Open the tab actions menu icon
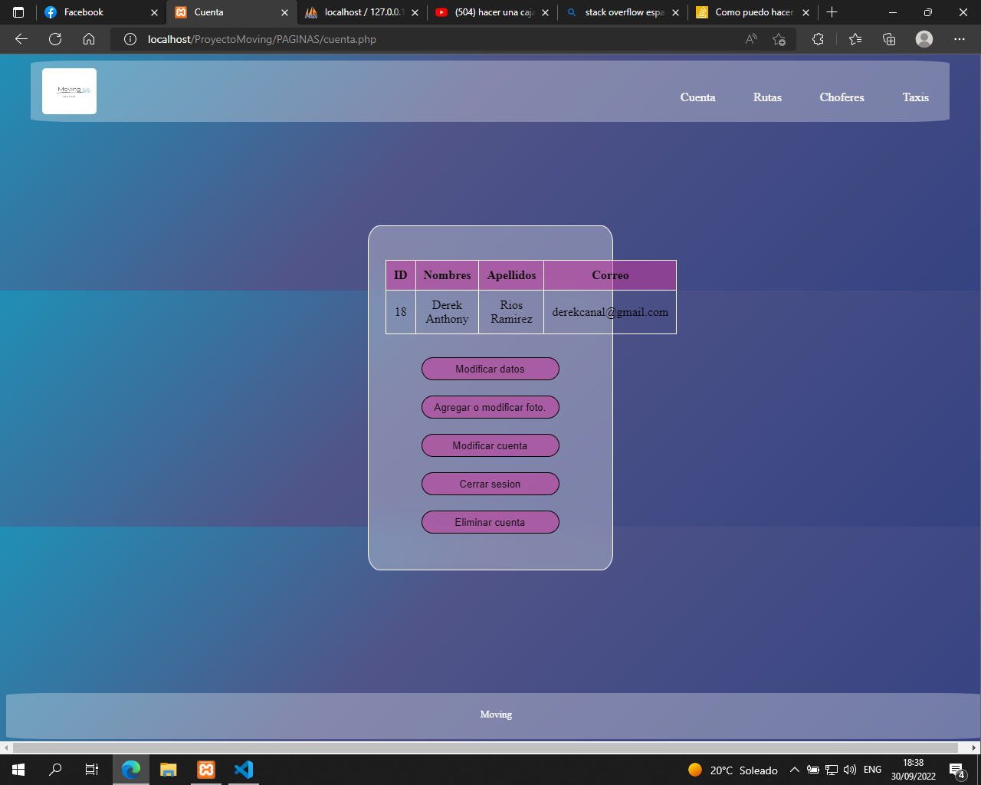Image resolution: width=981 pixels, height=785 pixels. click(x=18, y=12)
